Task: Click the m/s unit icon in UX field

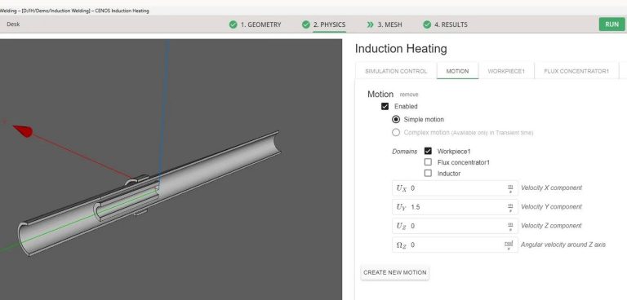Action: point(510,188)
